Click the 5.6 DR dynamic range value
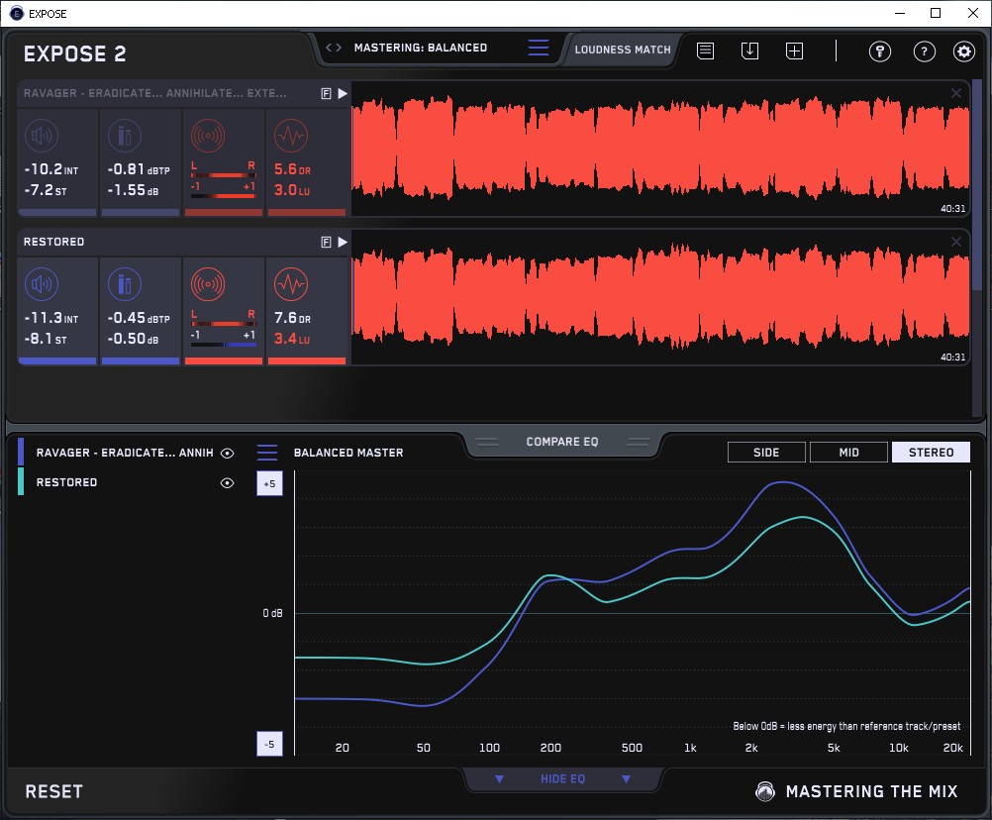Viewport: 992px width, 820px height. pos(292,169)
